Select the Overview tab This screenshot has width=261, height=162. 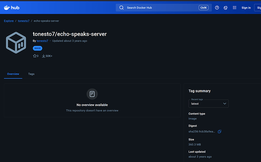(13, 74)
